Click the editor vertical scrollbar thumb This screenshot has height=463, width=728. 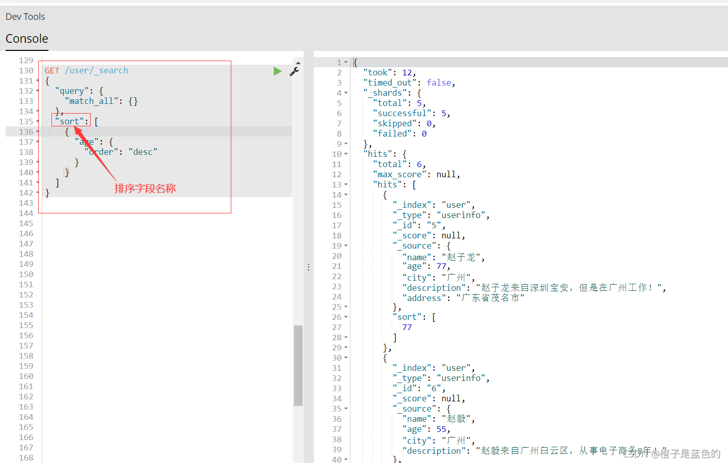[298, 365]
